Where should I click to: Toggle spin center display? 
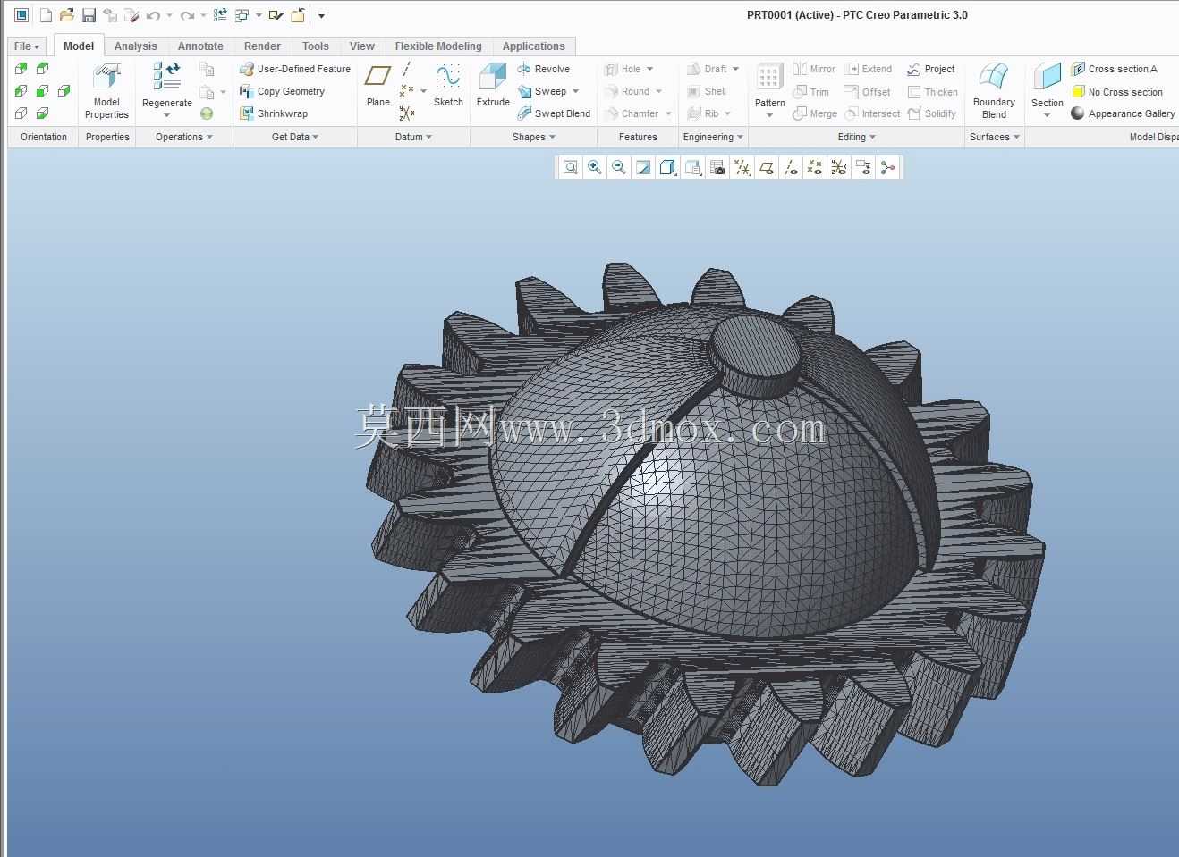click(x=887, y=167)
